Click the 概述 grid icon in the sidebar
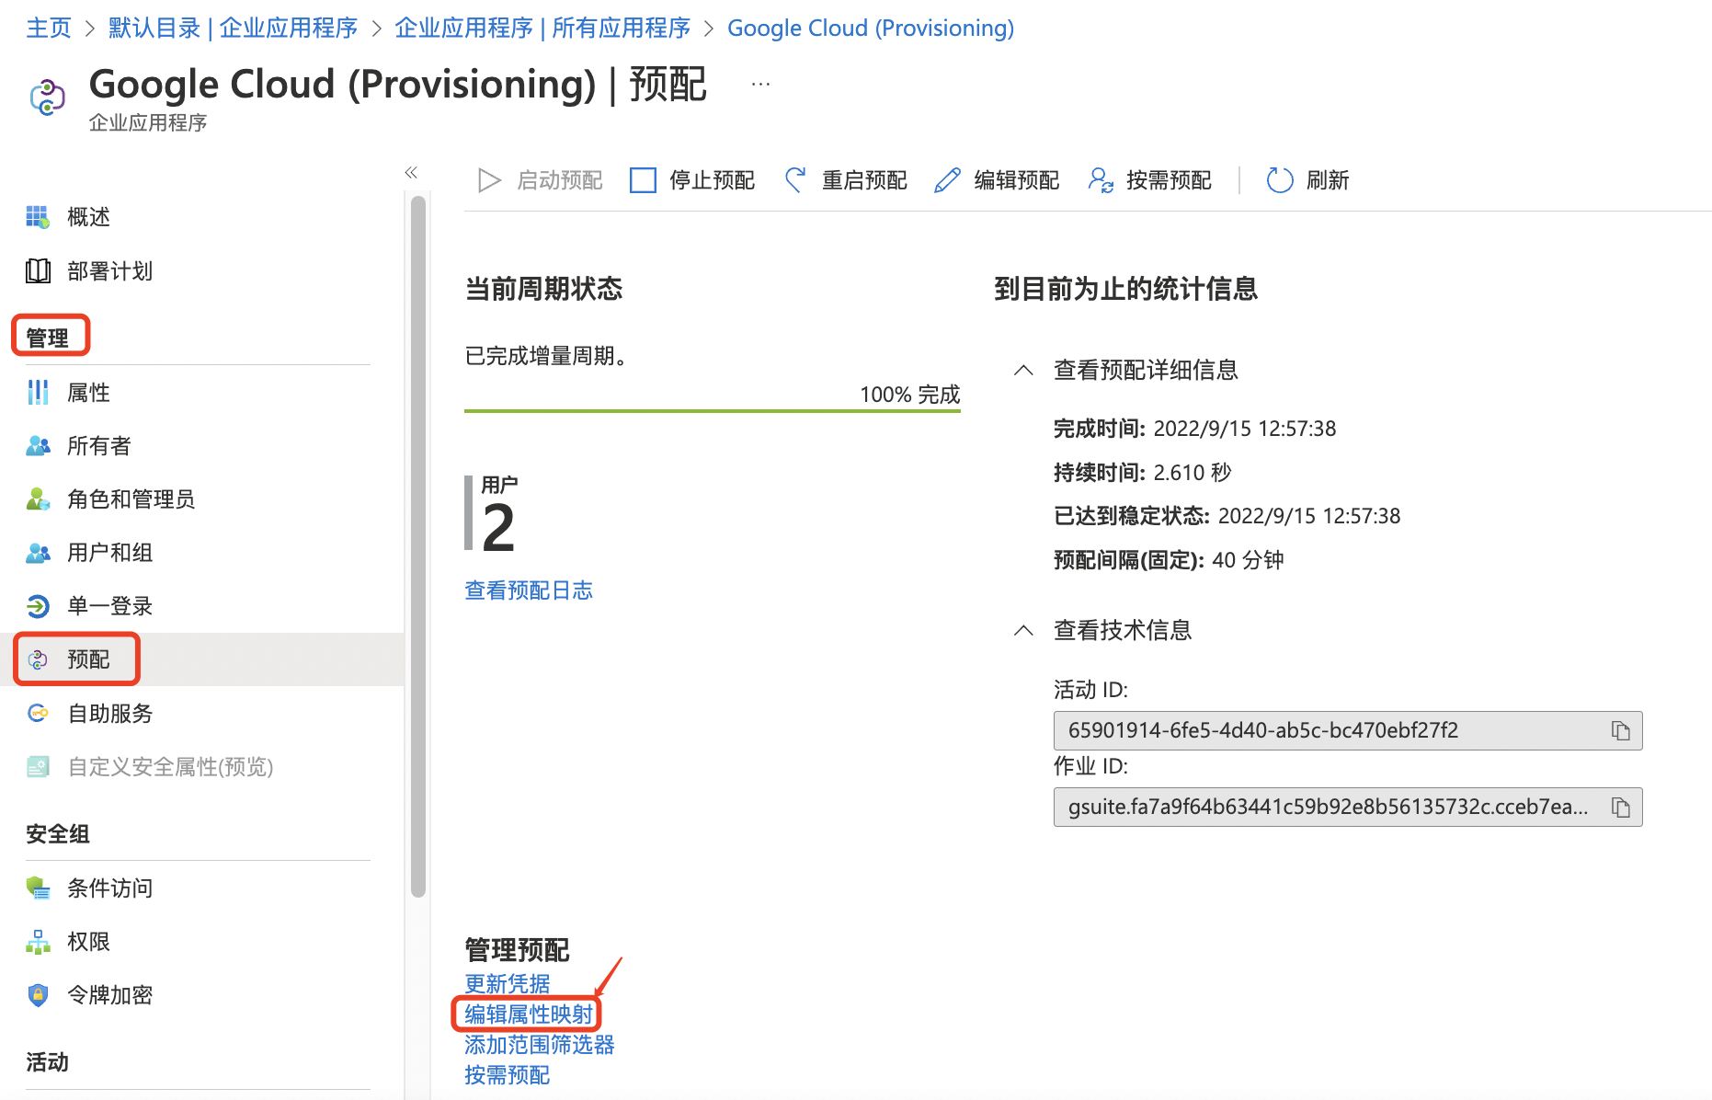Viewport: 1712px width, 1100px height. pos(38,217)
